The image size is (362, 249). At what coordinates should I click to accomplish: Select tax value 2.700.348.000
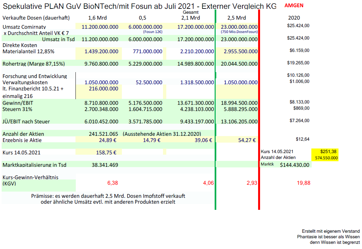coord(101,109)
